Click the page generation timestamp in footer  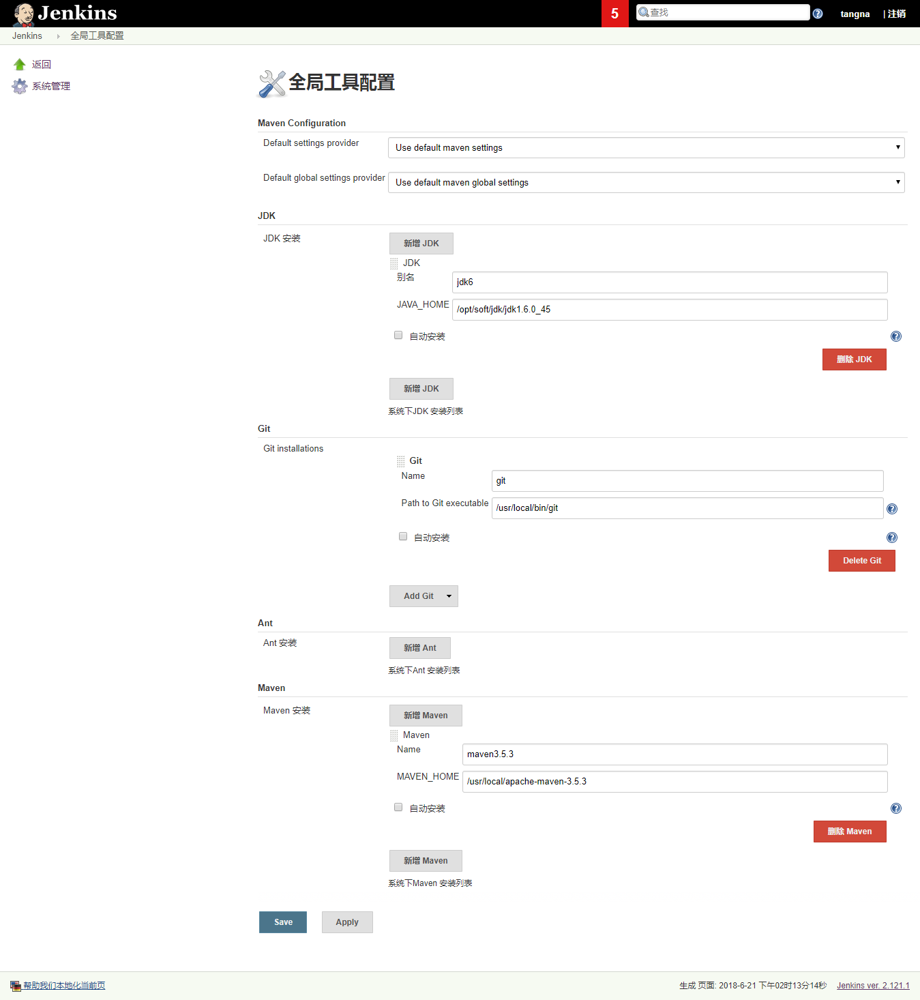click(x=753, y=986)
